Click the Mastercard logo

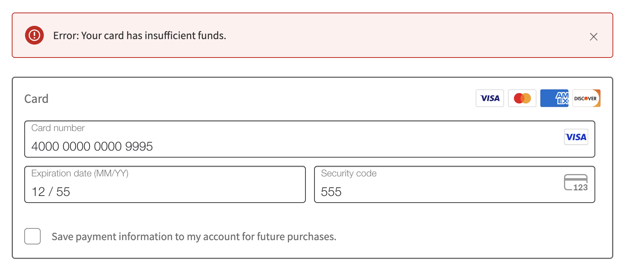click(x=522, y=98)
